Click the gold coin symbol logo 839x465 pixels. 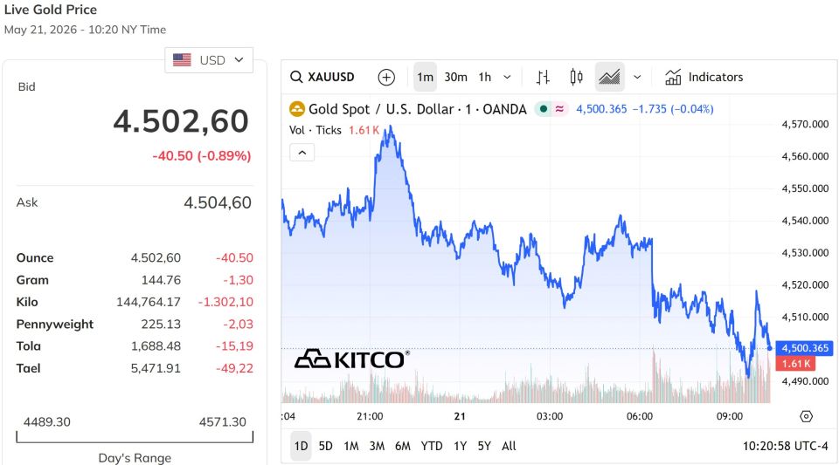pos(297,109)
